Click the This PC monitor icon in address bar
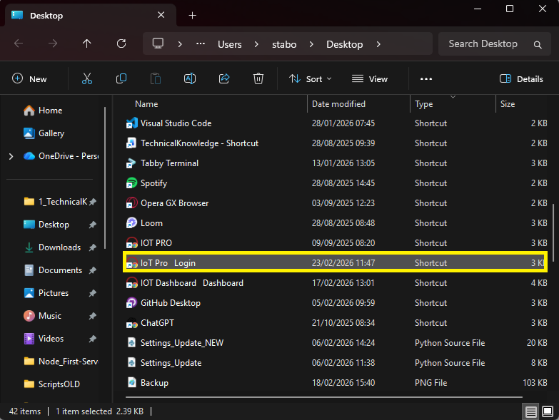This screenshot has height=420, width=559. click(158, 43)
